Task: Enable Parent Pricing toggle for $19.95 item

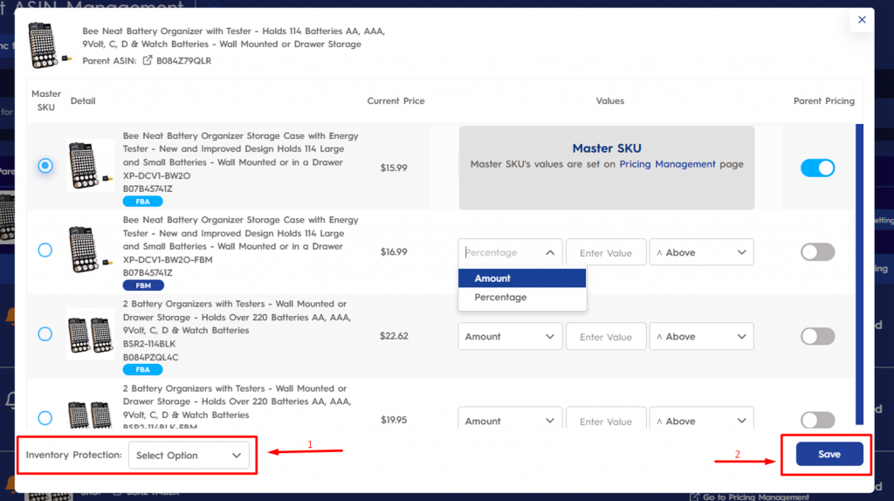Action: point(817,420)
